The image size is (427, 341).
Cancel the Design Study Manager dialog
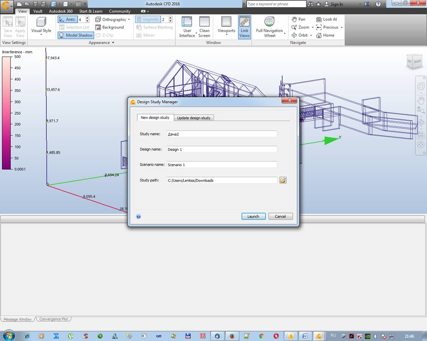[280, 216]
